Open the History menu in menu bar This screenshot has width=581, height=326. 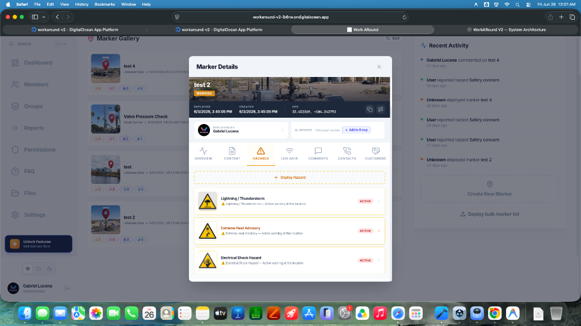[82, 5]
